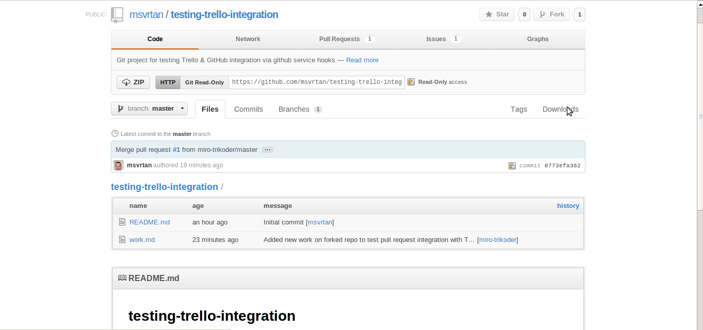Screen dimensions: 703x330
Task: Open the Issues tab
Action: [444, 39]
